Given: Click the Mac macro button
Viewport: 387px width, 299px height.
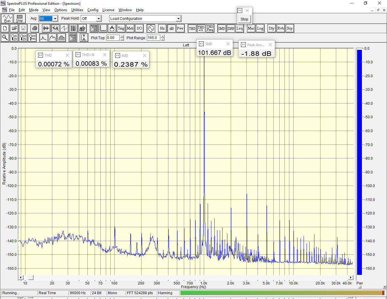Looking at the screenshot, I should coord(251,28).
